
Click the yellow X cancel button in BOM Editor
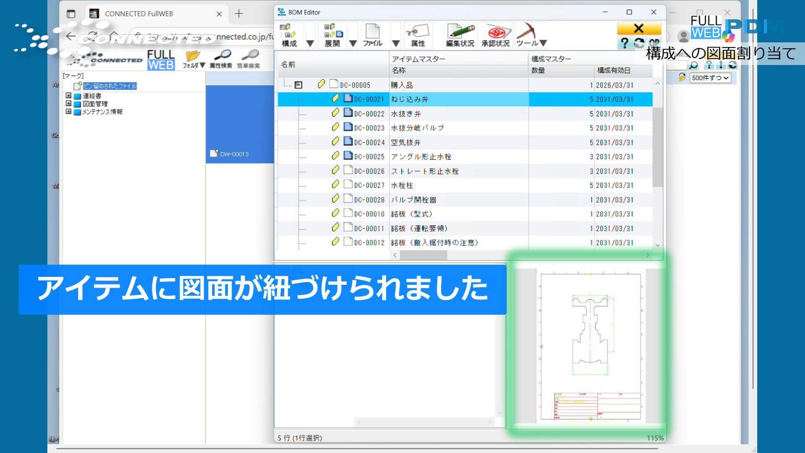[x=638, y=29]
